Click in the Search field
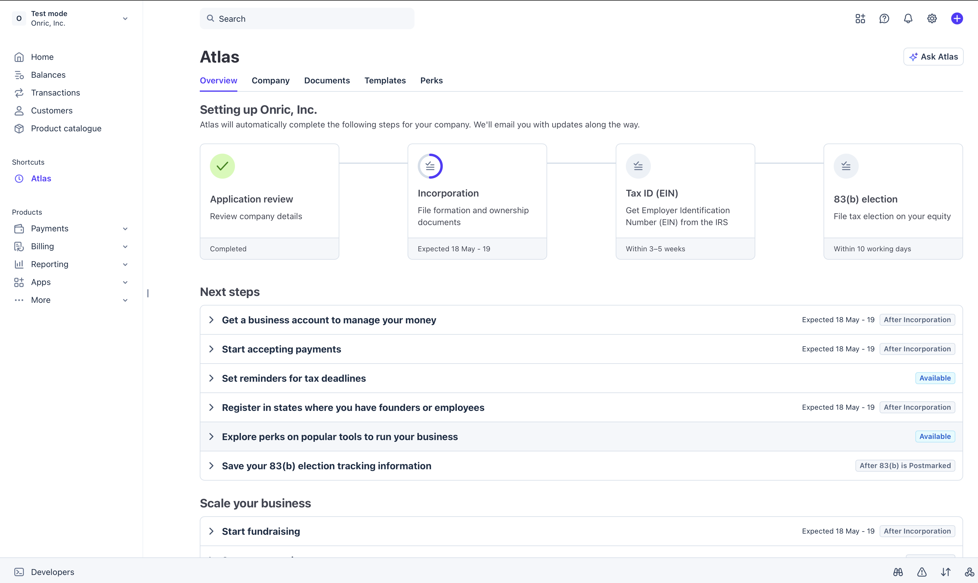The image size is (978, 583). (x=307, y=18)
